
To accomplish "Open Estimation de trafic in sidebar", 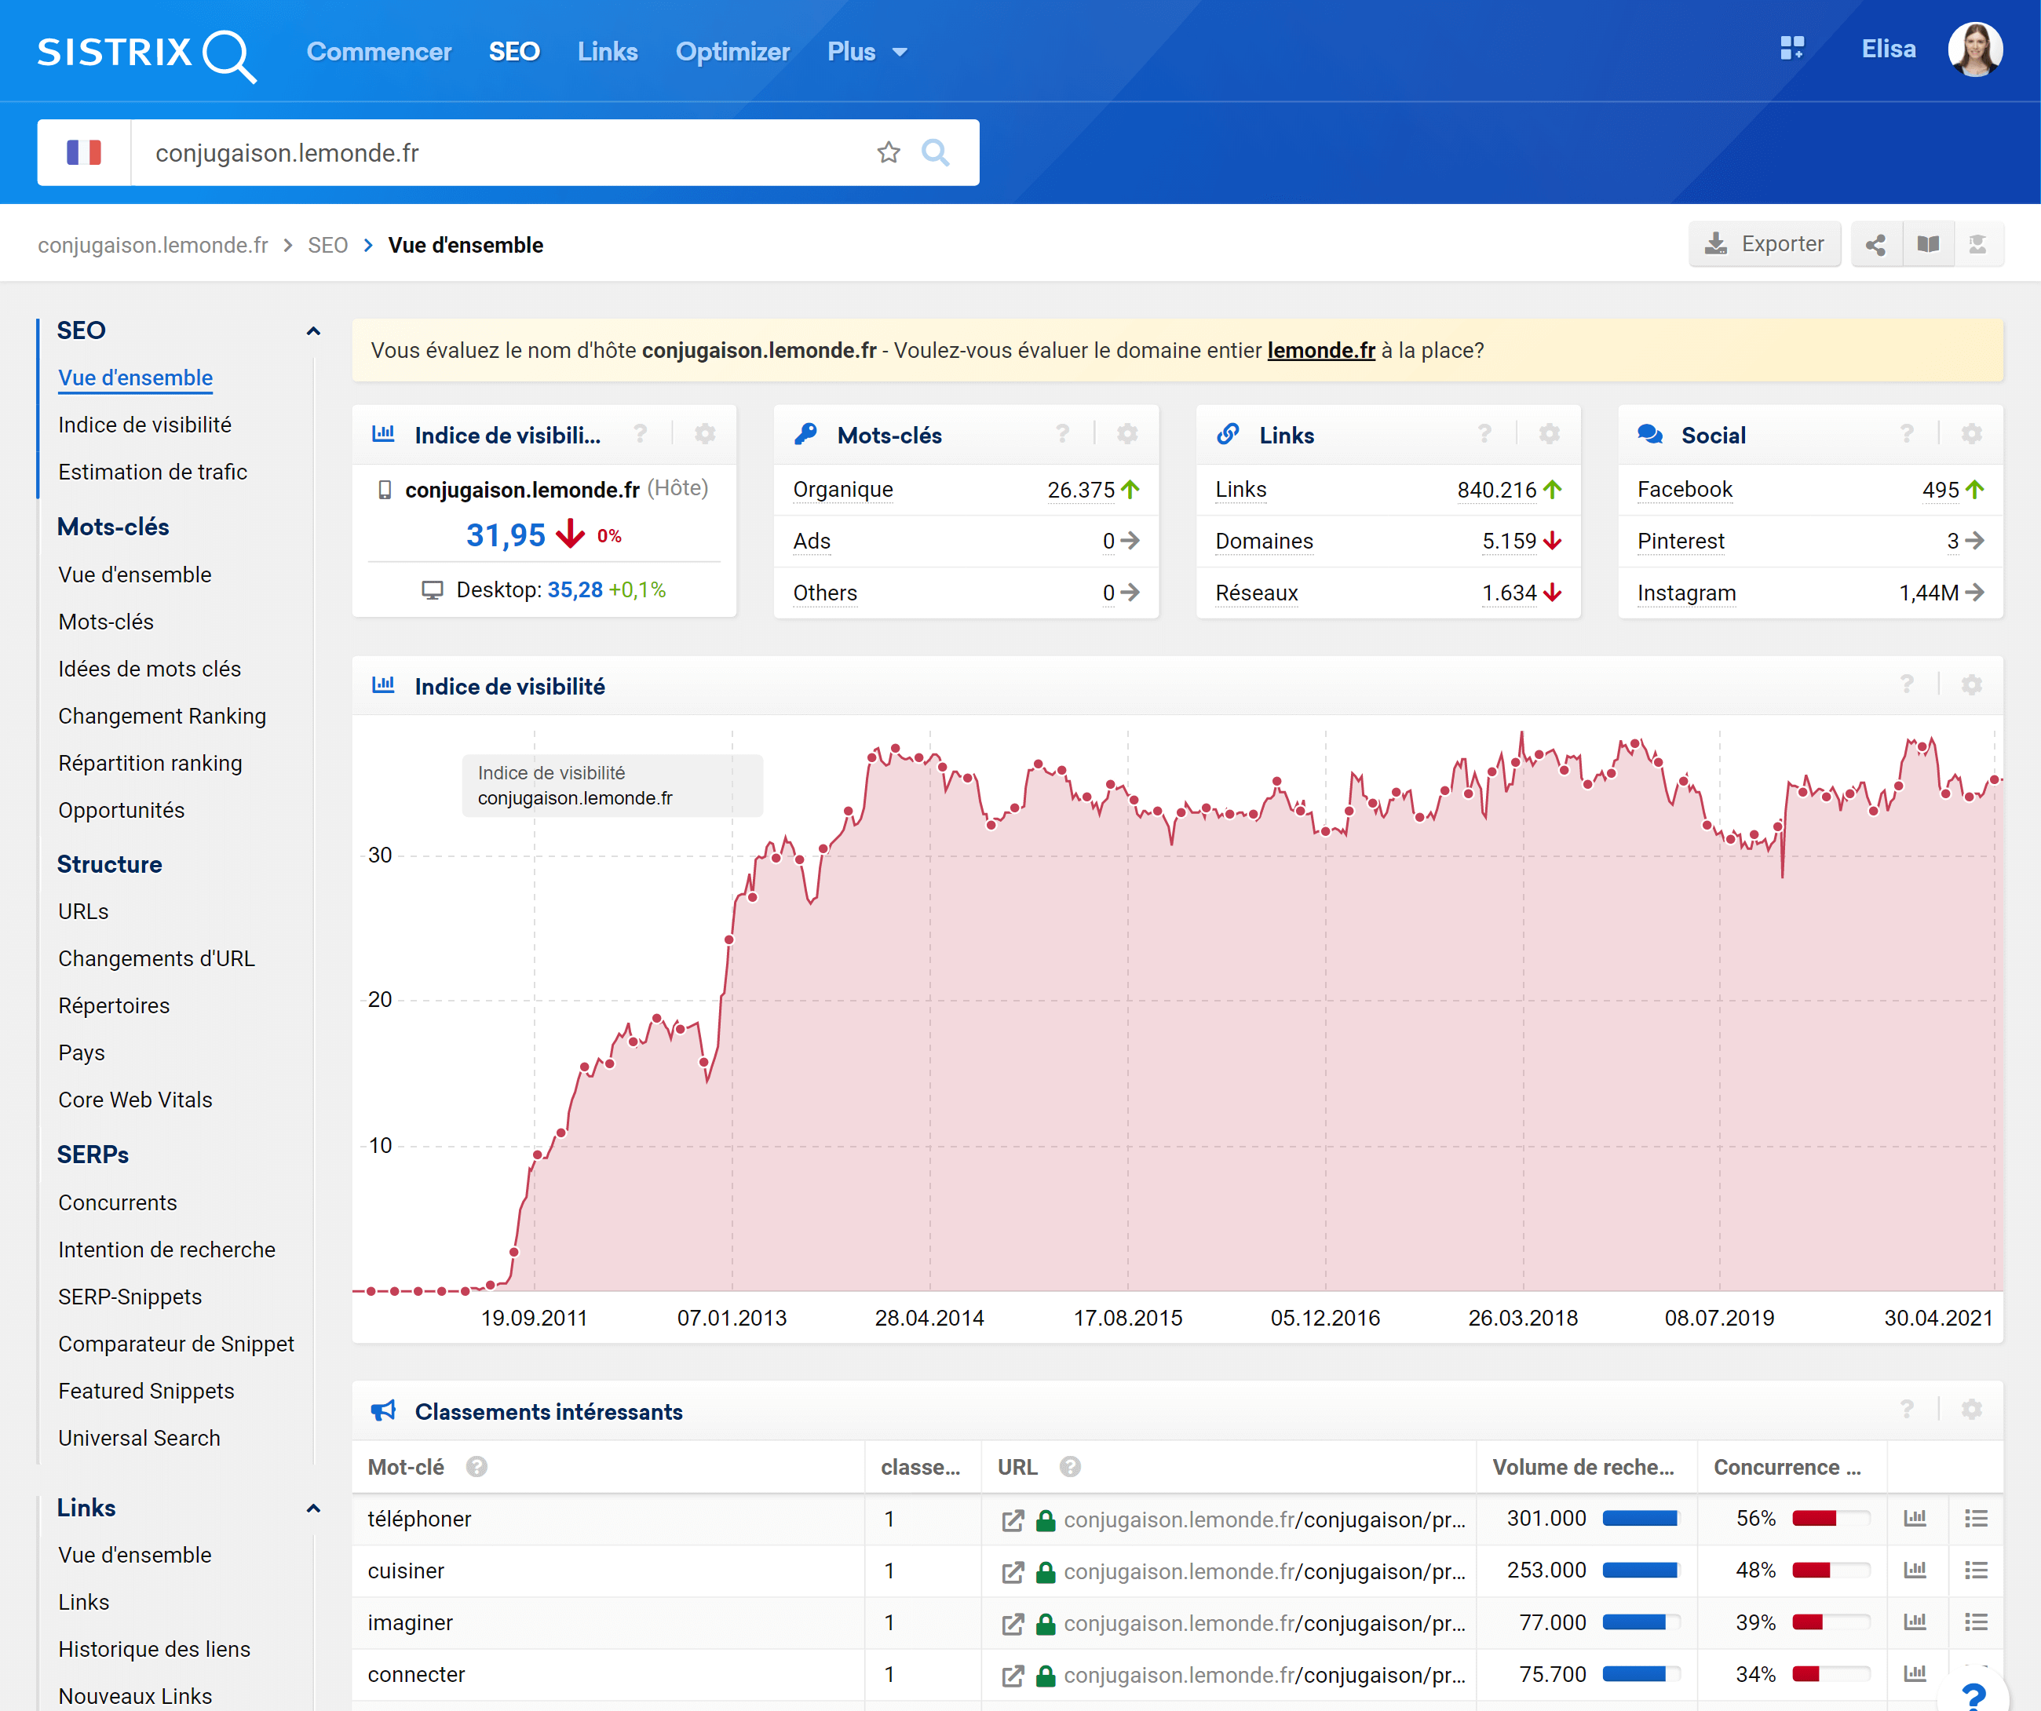I will pyautogui.click(x=152, y=472).
